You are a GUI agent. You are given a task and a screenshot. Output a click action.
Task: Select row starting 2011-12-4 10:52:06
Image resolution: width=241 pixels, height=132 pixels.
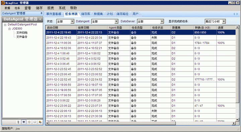tap(141, 48)
